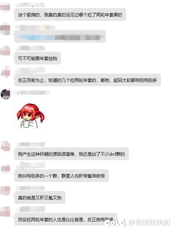Viewport: 173px width, 230px height.
Task: Click avatar beside '我产生这种怀疑' message
Action: [x=6, y=146]
